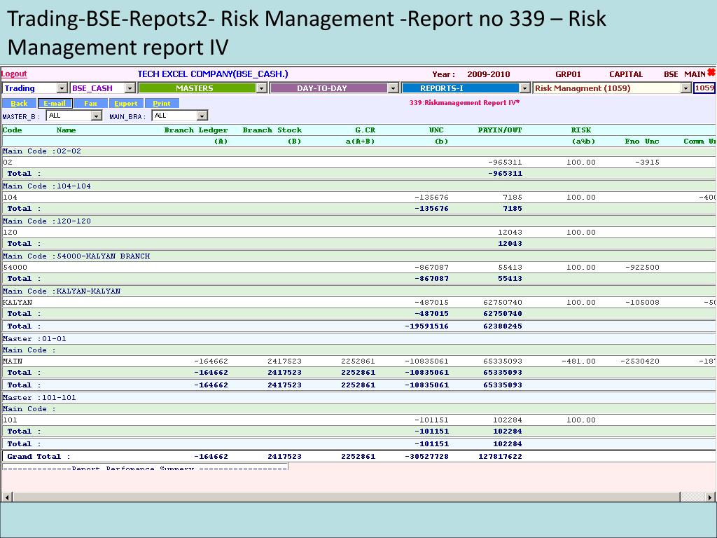Close the app via red X icon

pyautogui.click(x=711, y=72)
